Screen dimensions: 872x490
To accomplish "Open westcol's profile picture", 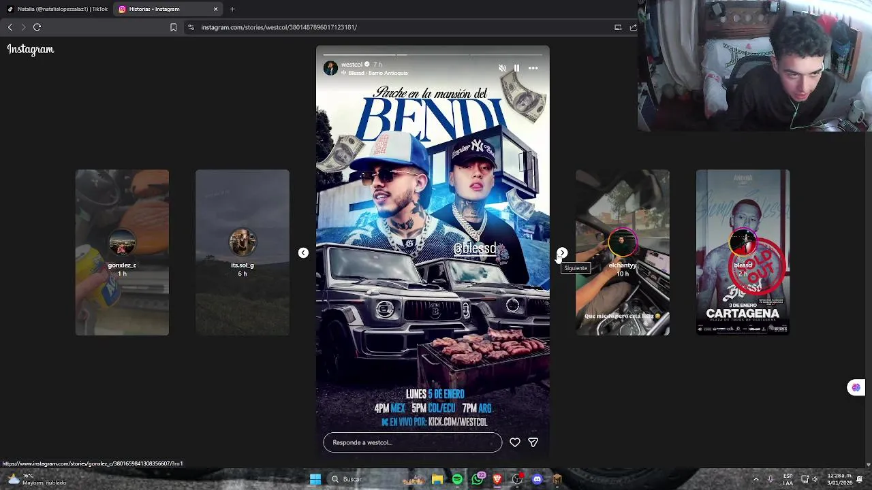I will 330,68.
